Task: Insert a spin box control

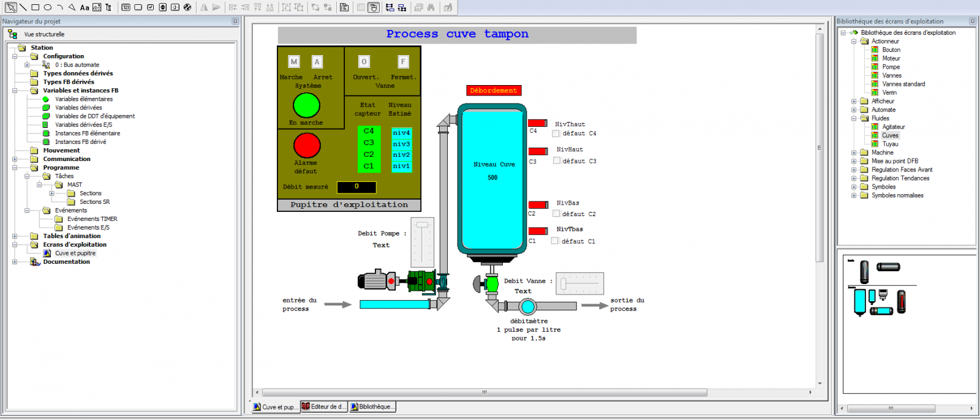Action: 162,7
